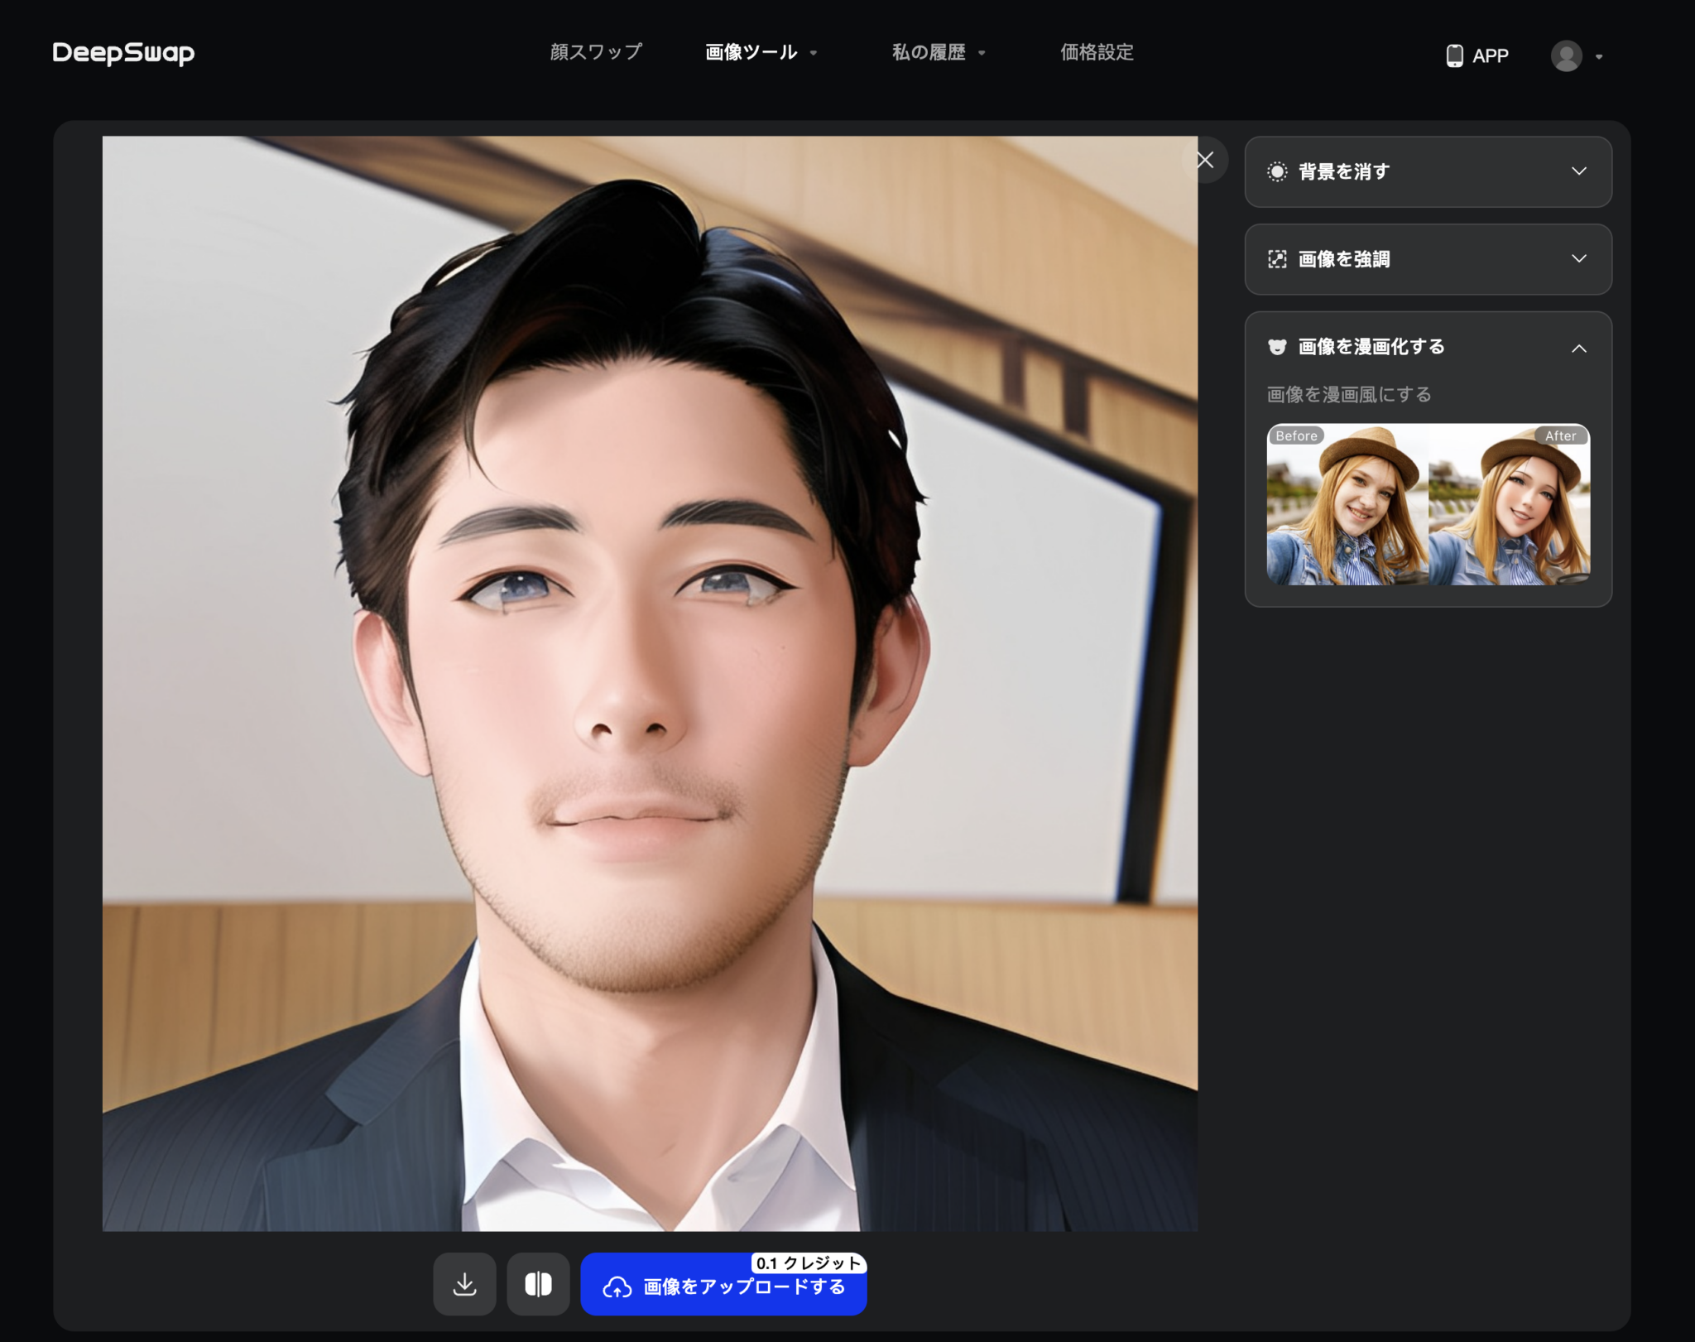Navigate to 顔スワップ in the top menu
Screen dimensions: 1695x1342
point(594,52)
